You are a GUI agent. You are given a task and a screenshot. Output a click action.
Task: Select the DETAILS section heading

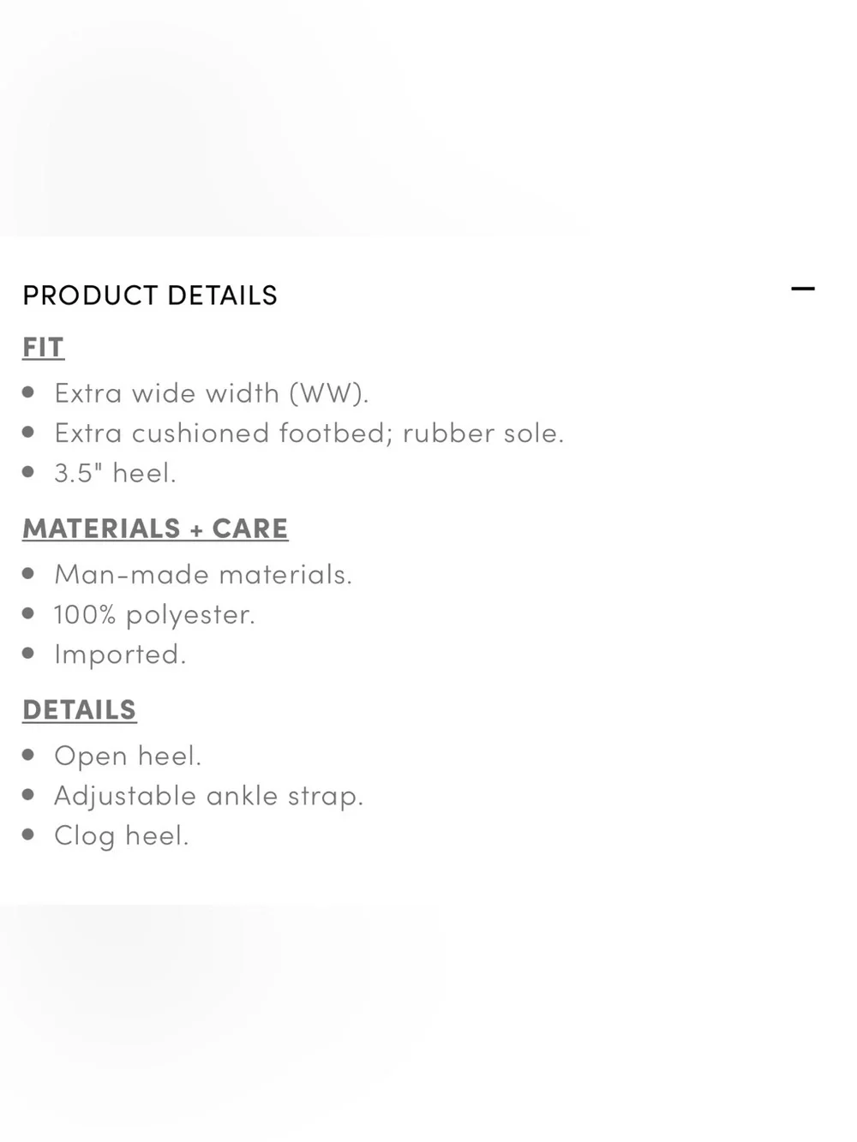pyautogui.click(x=80, y=709)
